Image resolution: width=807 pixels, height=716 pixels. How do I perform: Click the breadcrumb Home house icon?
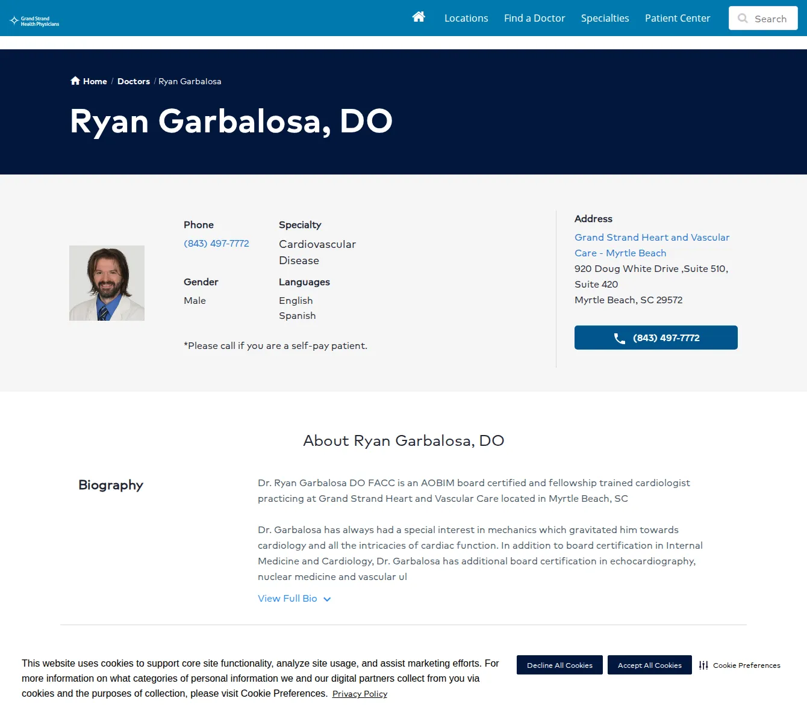pos(75,81)
